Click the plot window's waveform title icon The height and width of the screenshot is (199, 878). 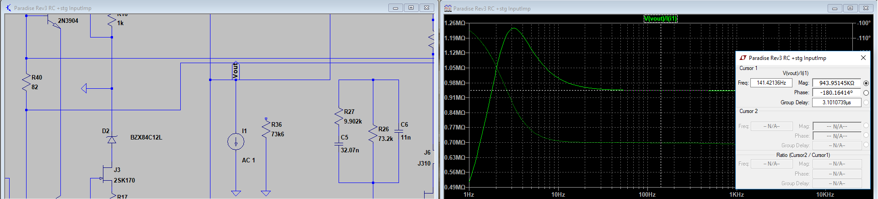click(447, 8)
